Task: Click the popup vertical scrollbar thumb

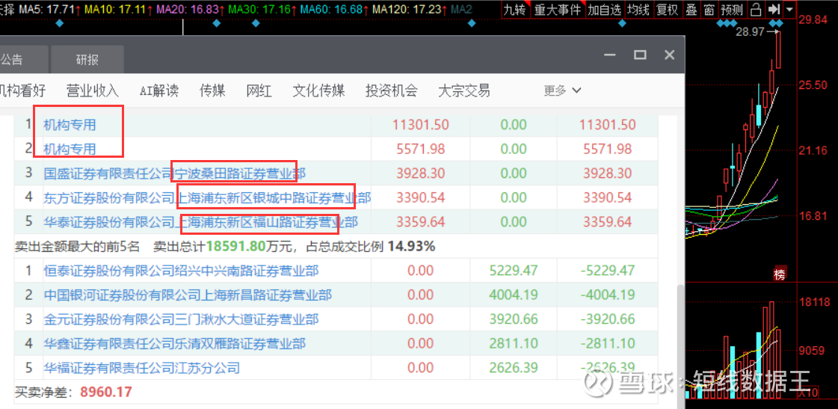Action: [680, 345]
